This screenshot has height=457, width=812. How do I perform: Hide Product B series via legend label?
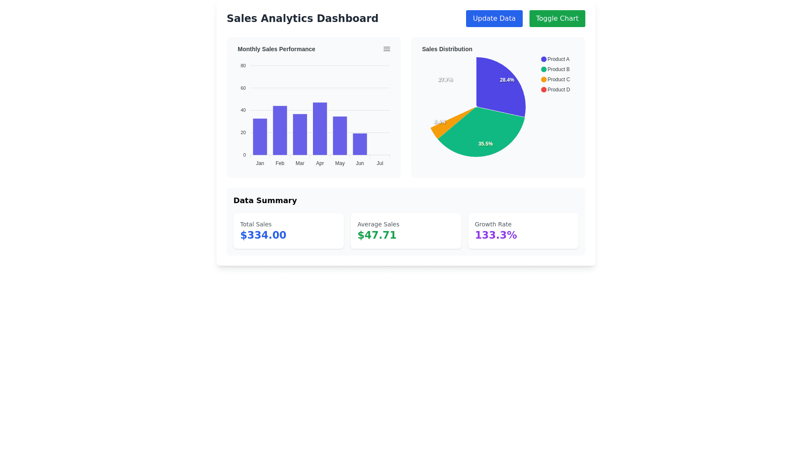tap(558, 69)
